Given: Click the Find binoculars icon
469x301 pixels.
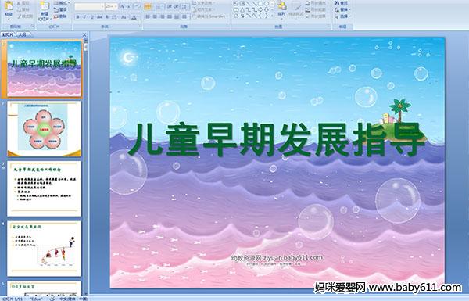Looking at the screenshot, I should coord(337,3).
